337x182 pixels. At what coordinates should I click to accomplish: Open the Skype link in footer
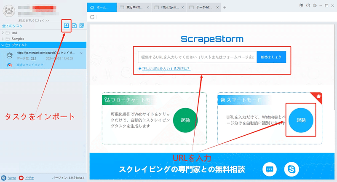tap(12, 178)
